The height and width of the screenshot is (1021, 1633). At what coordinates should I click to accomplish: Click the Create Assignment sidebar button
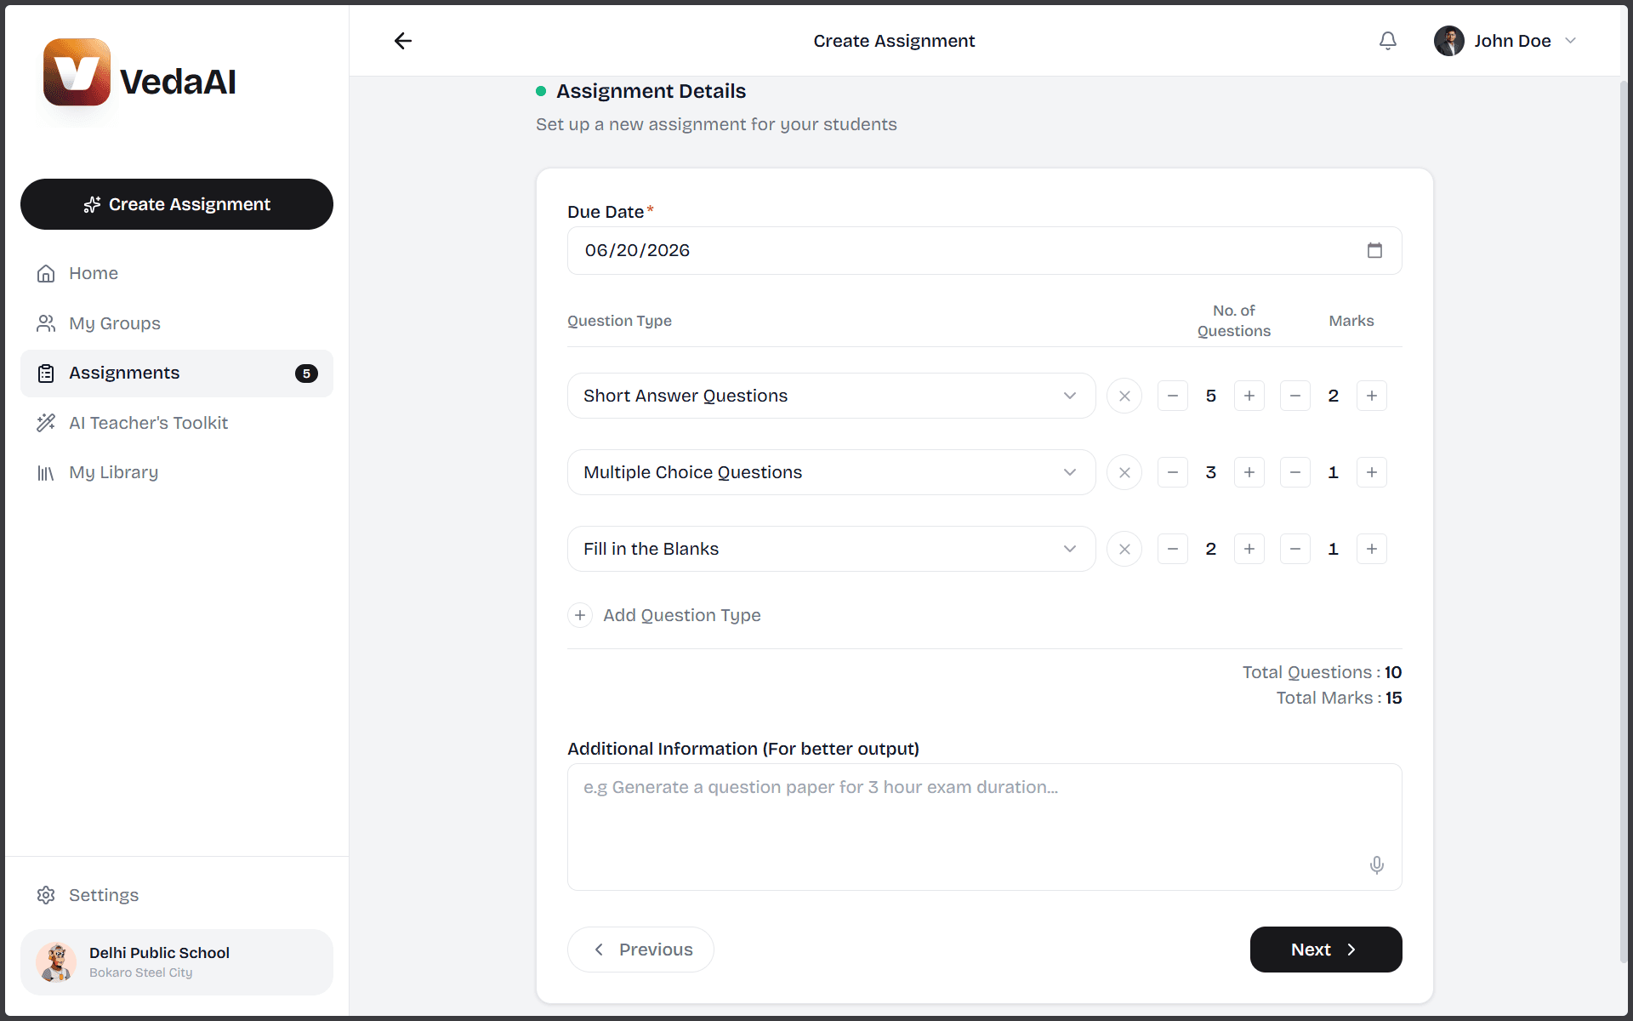pos(177,204)
